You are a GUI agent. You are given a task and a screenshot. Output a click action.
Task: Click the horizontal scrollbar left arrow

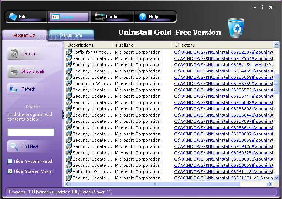67,184
